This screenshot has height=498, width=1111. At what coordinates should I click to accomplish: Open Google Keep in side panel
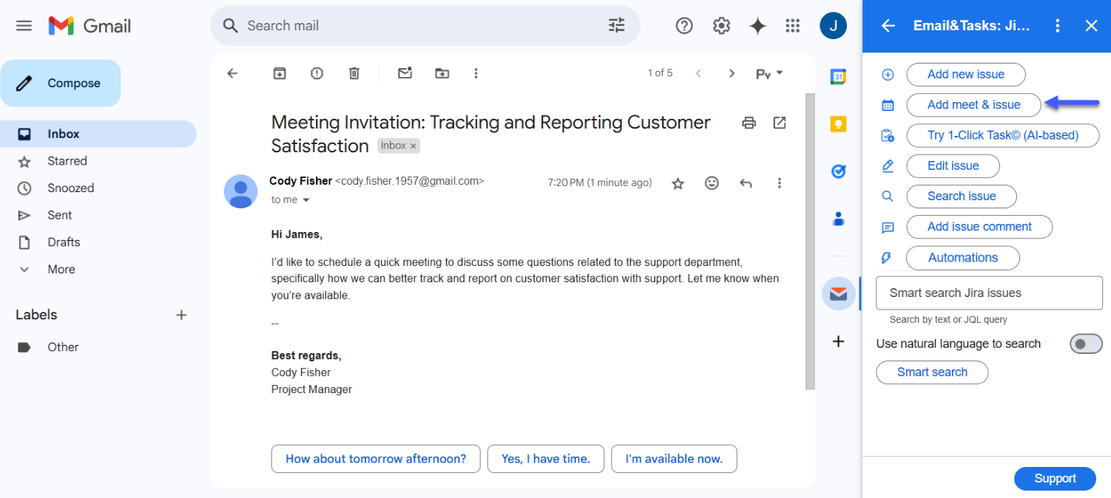coord(838,124)
